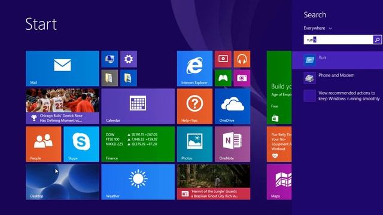This screenshot has width=383, height=215.
Task: Open the Weather tile
Action: click(x=138, y=182)
